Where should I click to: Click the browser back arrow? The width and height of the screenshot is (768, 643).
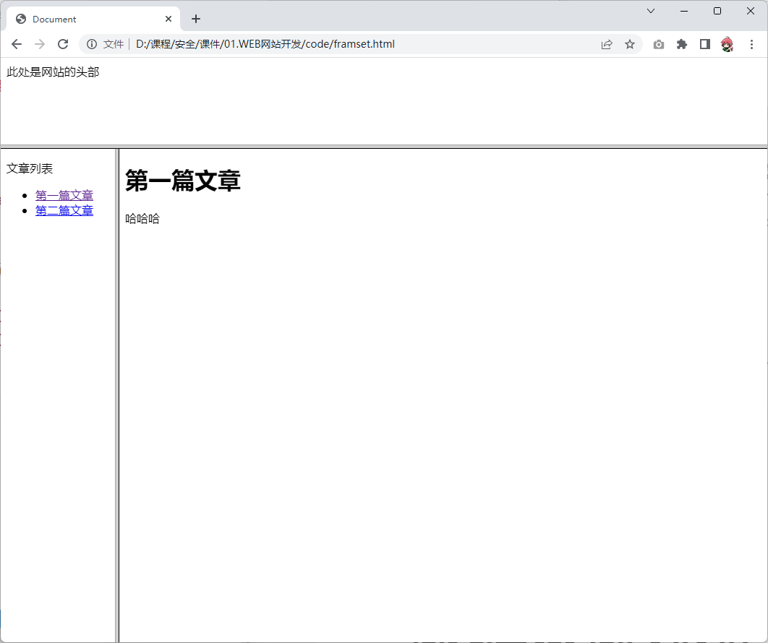coord(17,44)
